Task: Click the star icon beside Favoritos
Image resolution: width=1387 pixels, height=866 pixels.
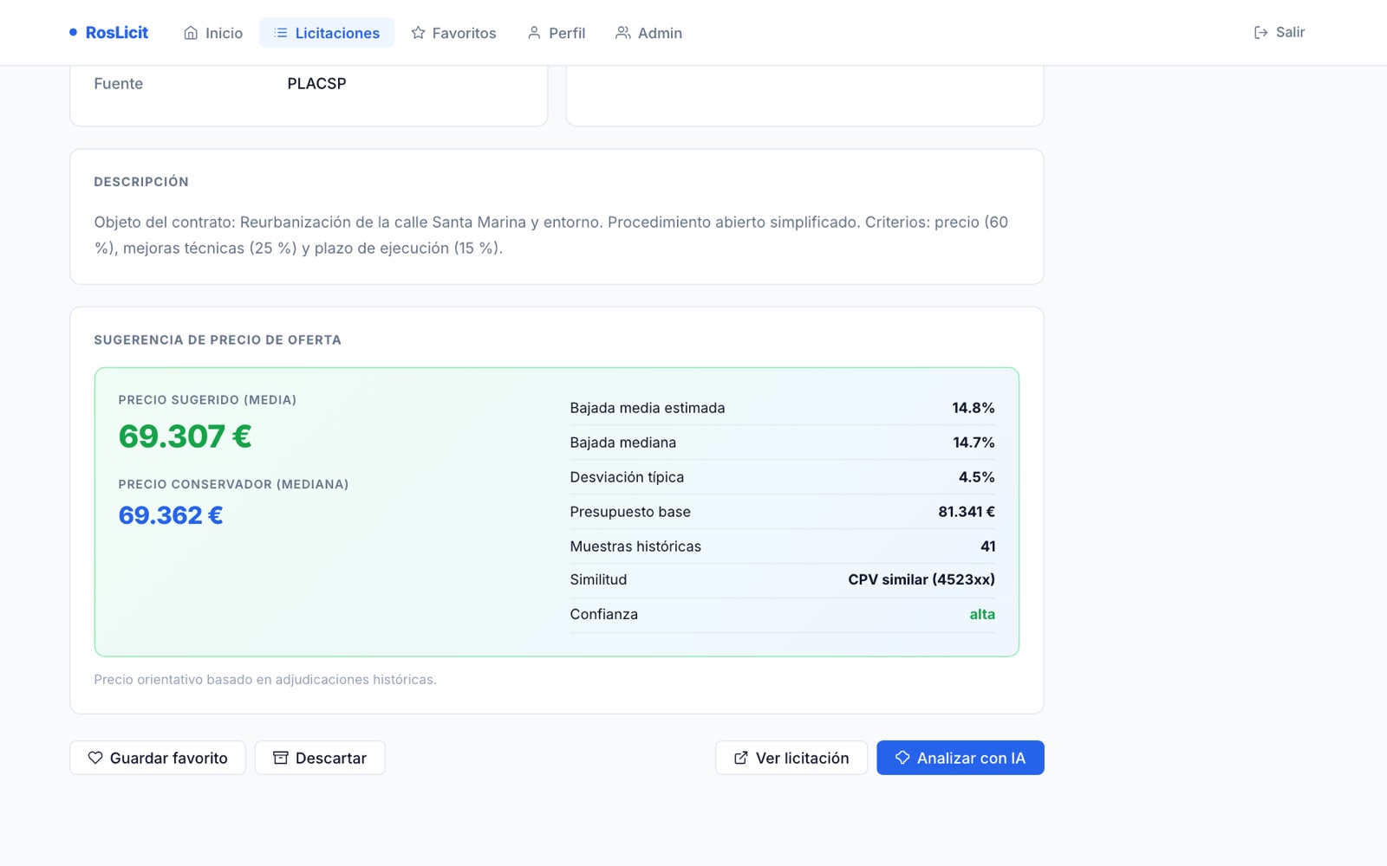Action: (x=418, y=33)
